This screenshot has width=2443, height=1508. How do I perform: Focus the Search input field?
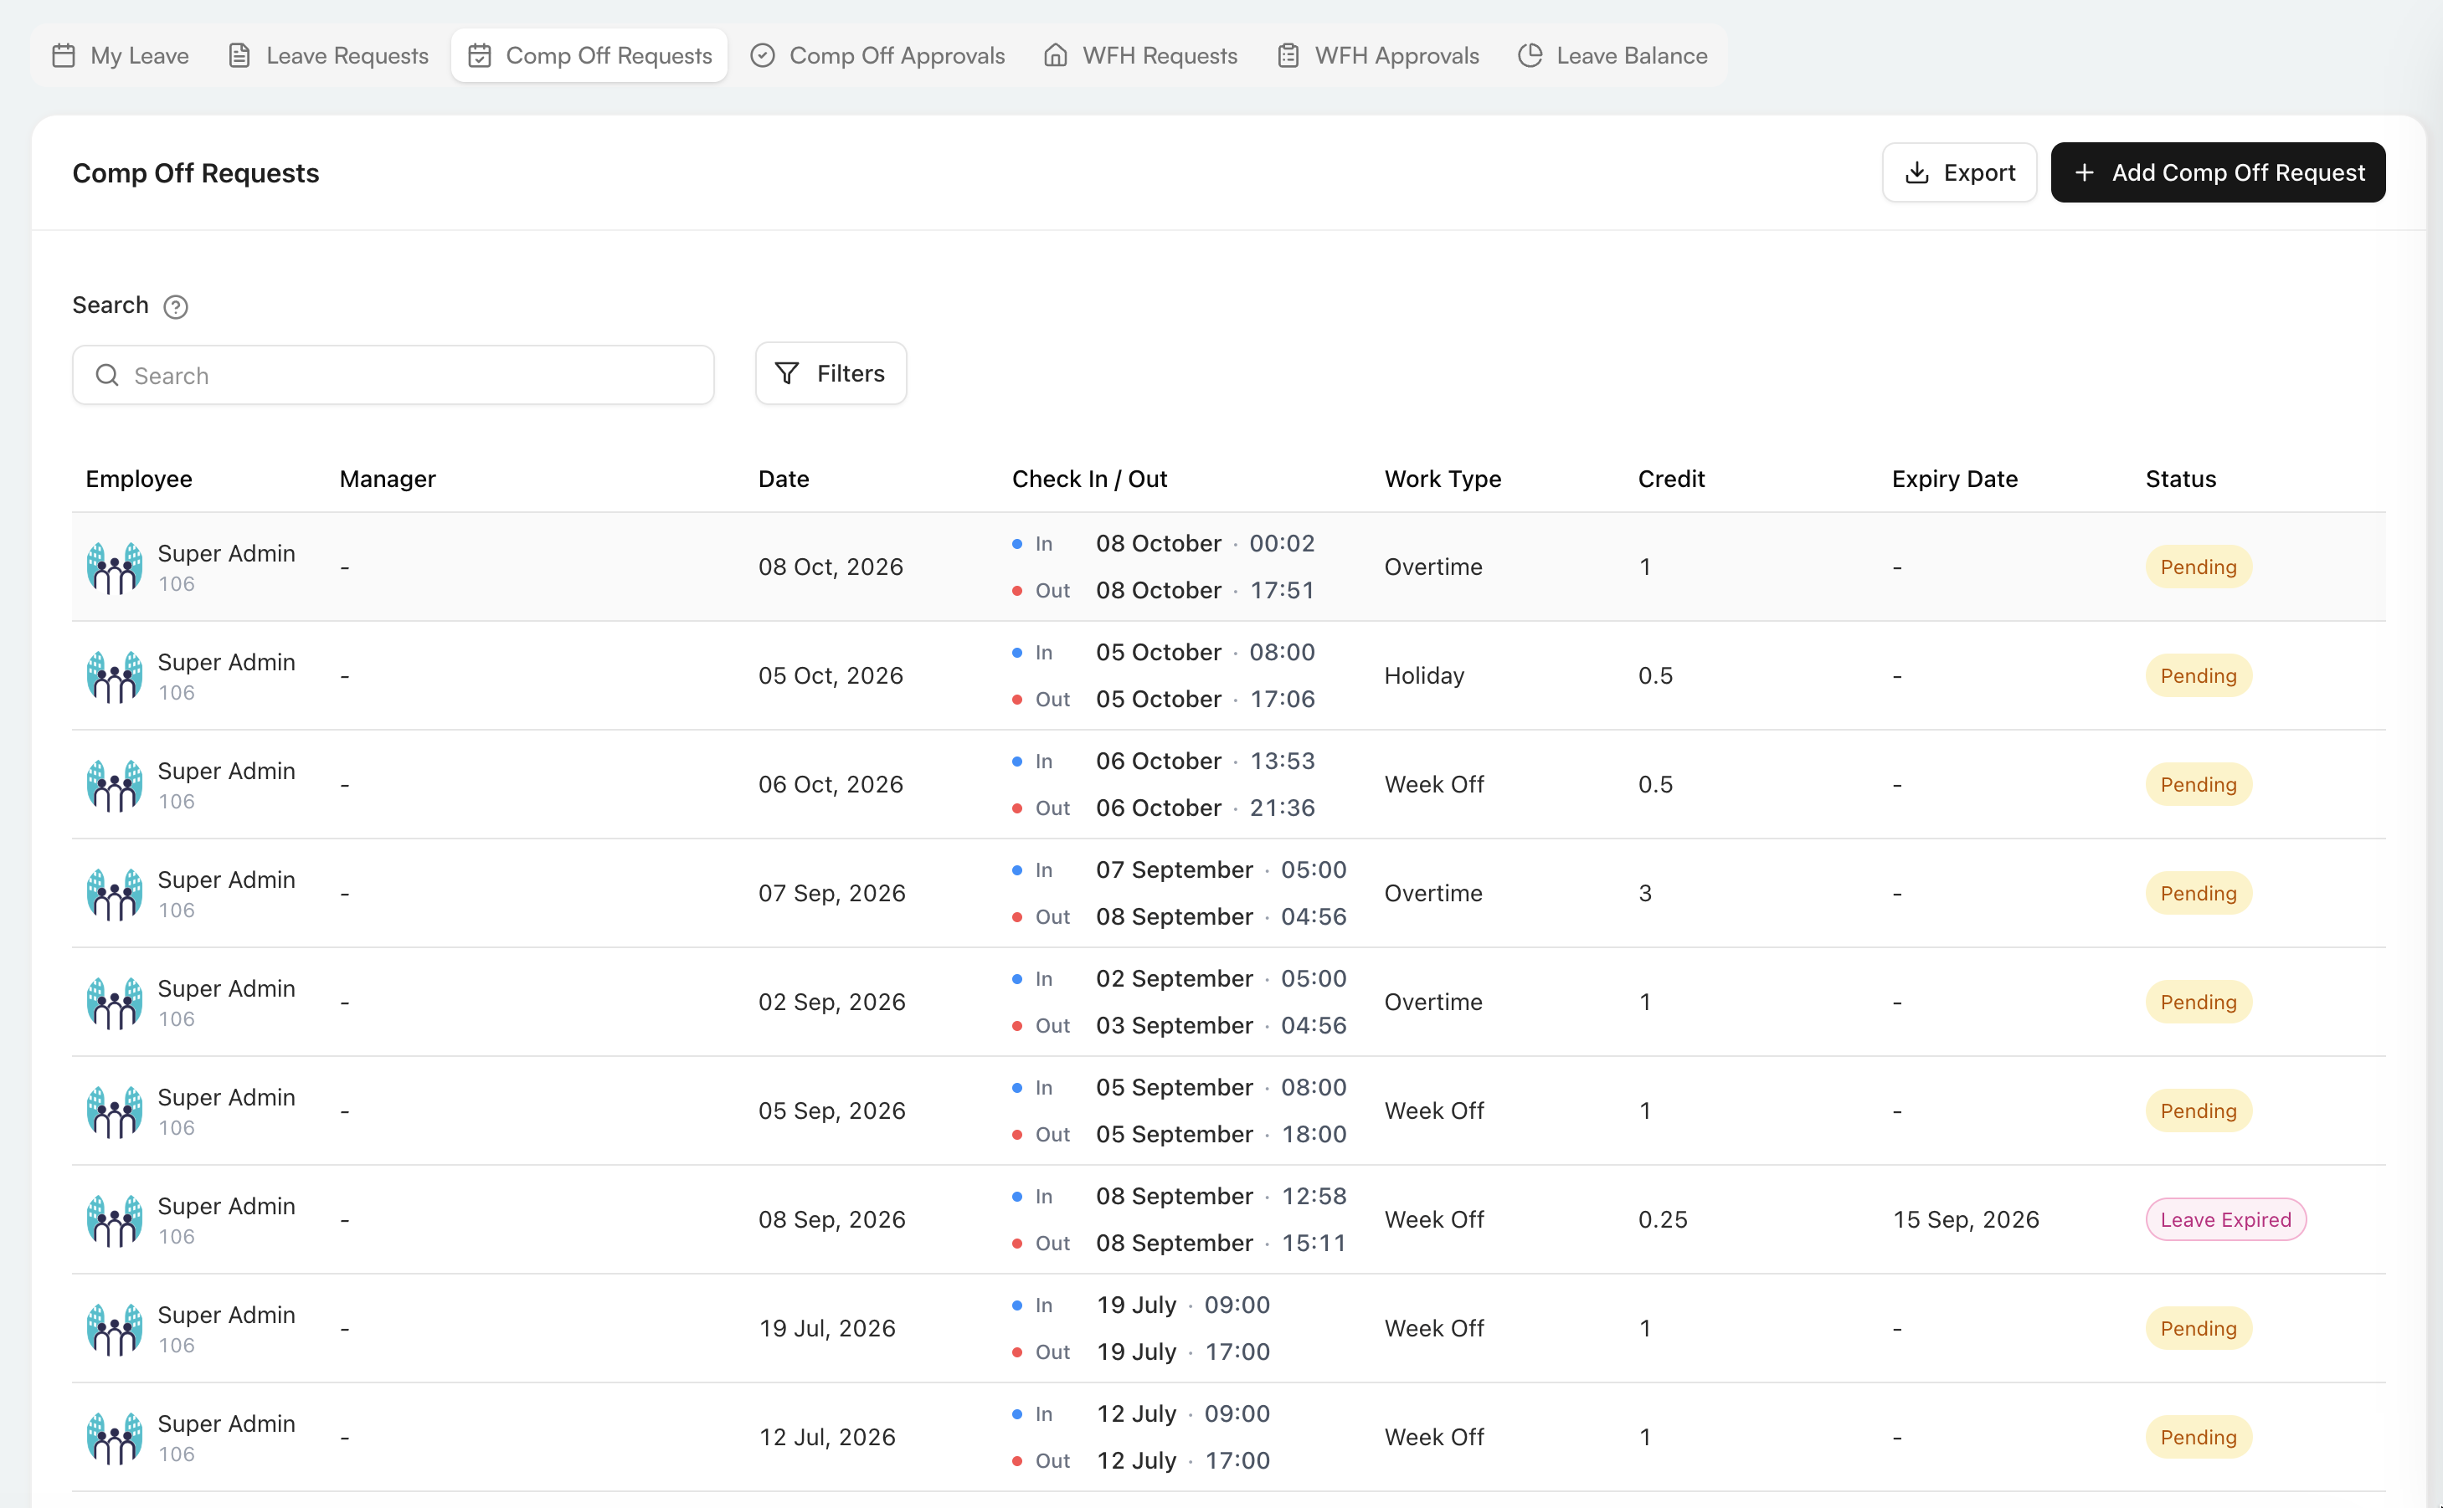[x=393, y=375]
